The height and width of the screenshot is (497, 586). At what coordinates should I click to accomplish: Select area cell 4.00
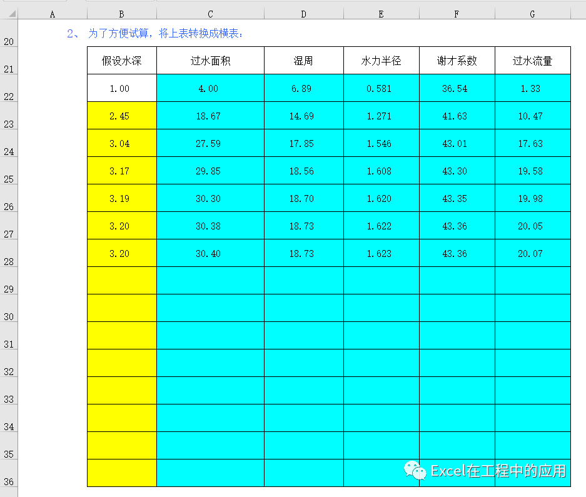point(210,88)
